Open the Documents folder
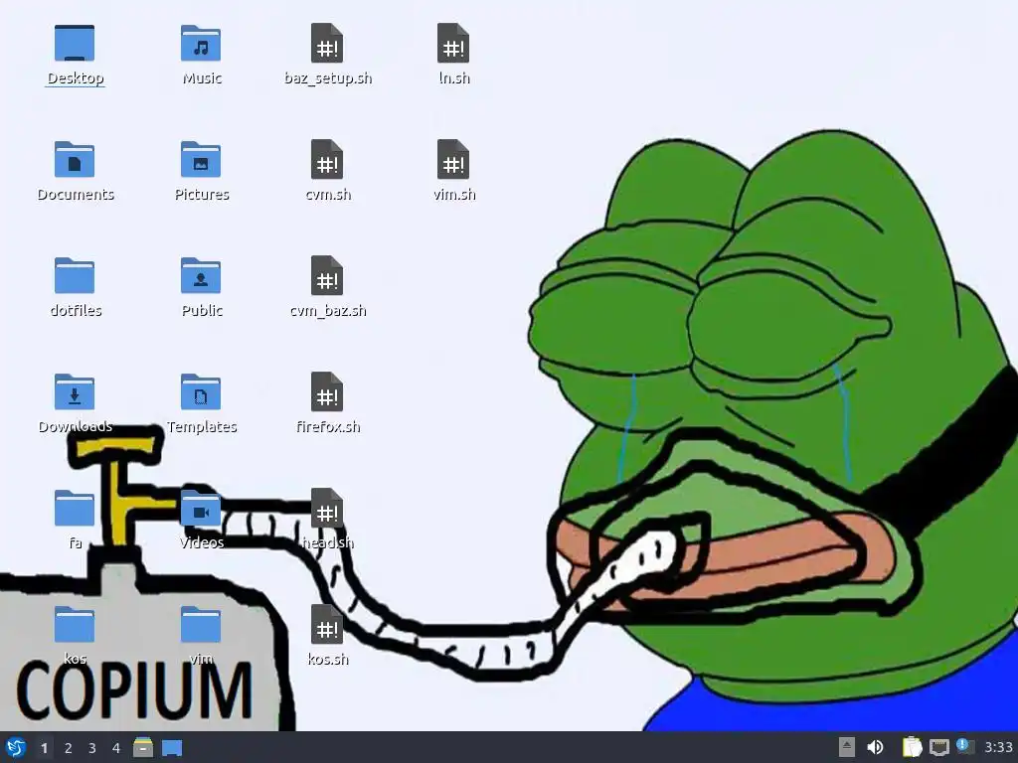The width and height of the screenshot is (1018, 763). point(75,160)
